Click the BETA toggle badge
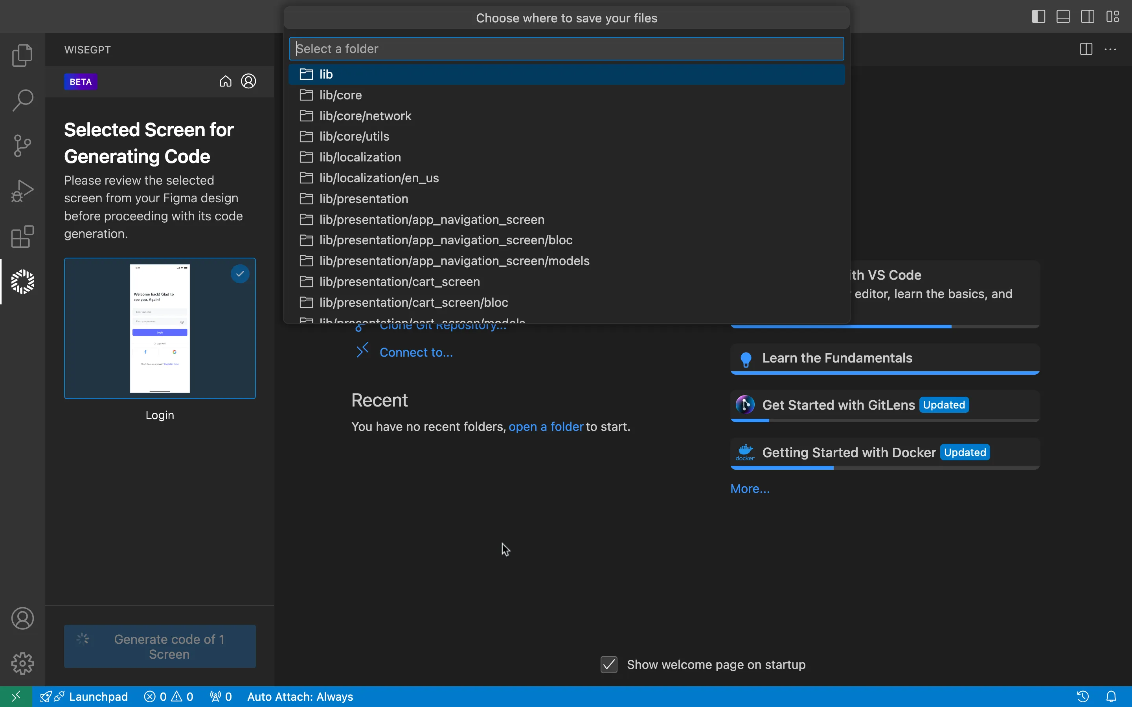 click(81, 81)
